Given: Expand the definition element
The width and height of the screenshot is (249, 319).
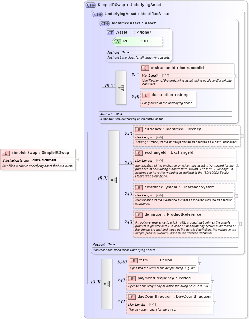Looking at the screenshot, I should [240, 224].
